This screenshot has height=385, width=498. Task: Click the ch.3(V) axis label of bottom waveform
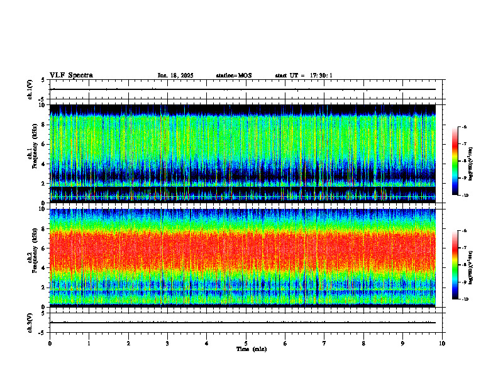[30, 323]
